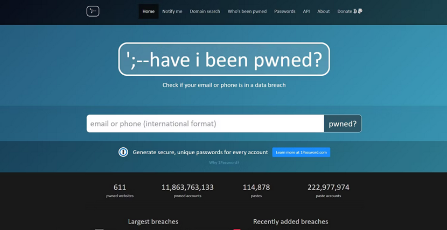Click Learn more at 1Password.com button
This screenshot has height=230, width=447.
point(301,152)
